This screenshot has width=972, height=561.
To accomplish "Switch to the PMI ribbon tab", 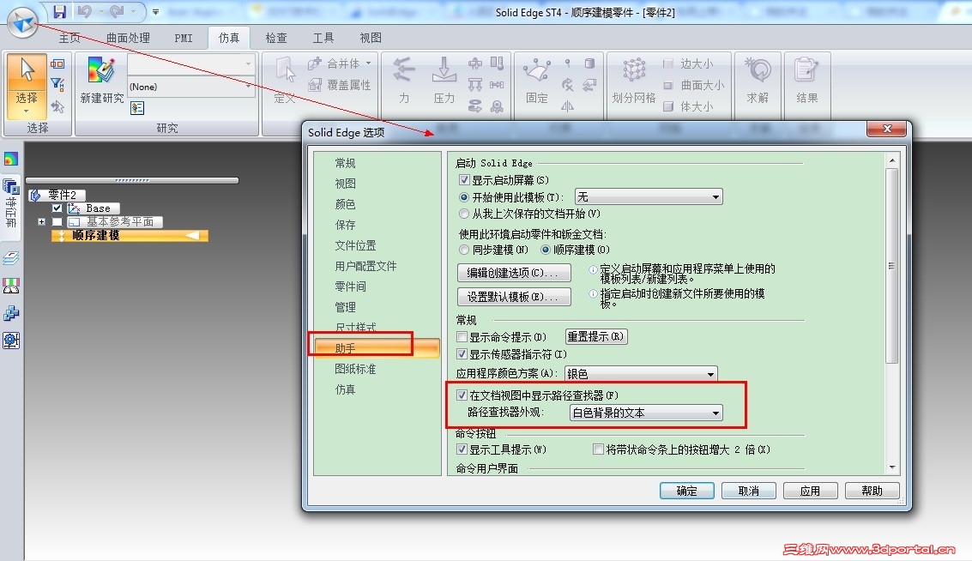I will (x=184, y=39).
